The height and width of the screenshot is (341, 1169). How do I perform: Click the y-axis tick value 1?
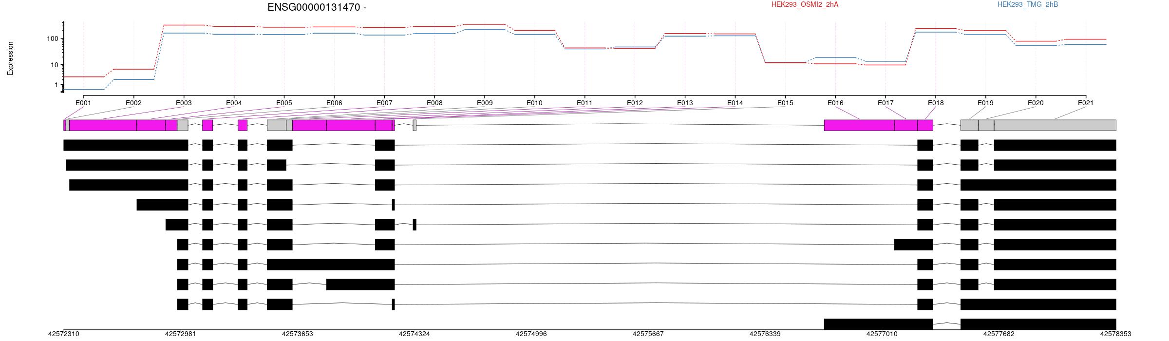(x=57, y=85)
